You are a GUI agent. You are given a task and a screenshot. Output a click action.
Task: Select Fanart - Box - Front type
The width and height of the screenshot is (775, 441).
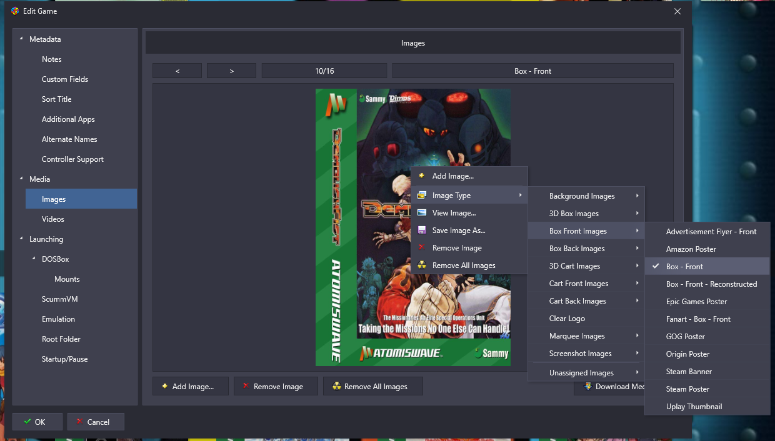point(707,319)
